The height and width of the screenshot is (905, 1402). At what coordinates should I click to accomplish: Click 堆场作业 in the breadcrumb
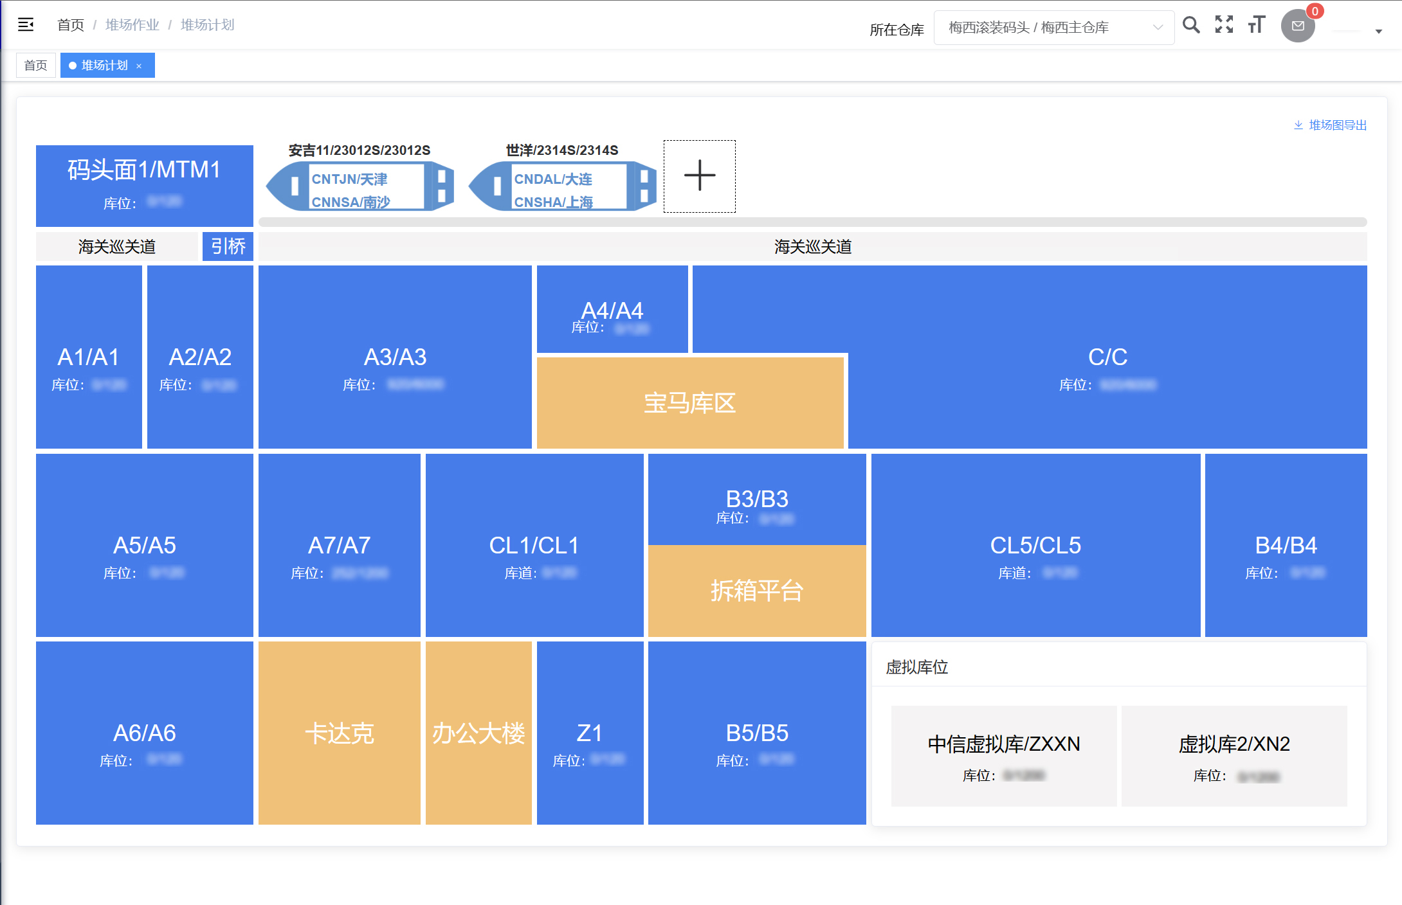click(x=132, y=25)
